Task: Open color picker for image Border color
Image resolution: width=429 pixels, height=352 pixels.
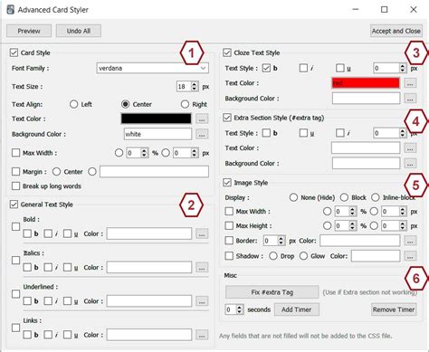Action: [410, 241]
